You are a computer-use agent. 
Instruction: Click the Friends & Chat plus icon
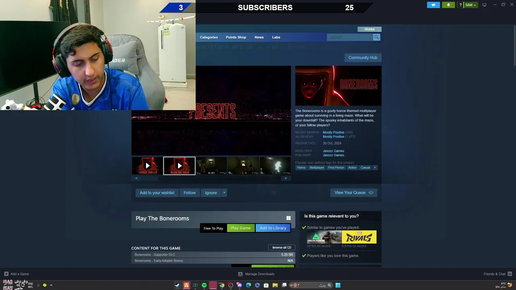click(x=510, y=274)
